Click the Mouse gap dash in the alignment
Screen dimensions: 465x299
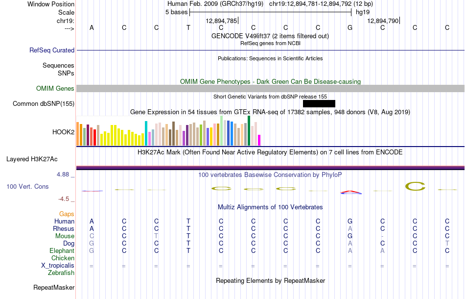click(383, 236)
